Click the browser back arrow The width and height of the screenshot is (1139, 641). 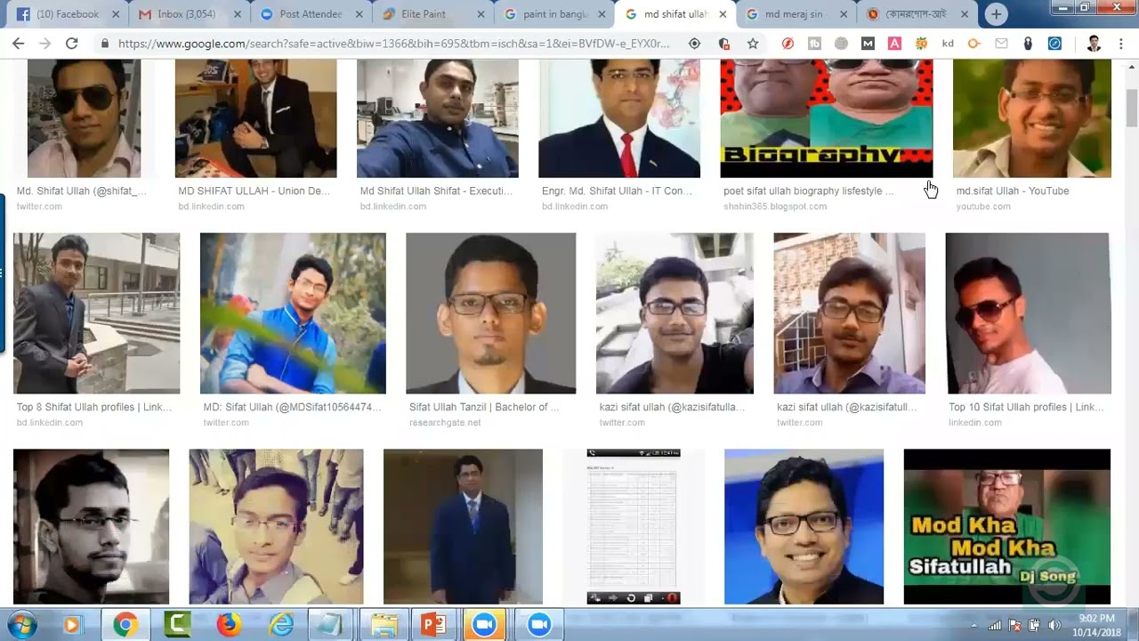[18, 44]
